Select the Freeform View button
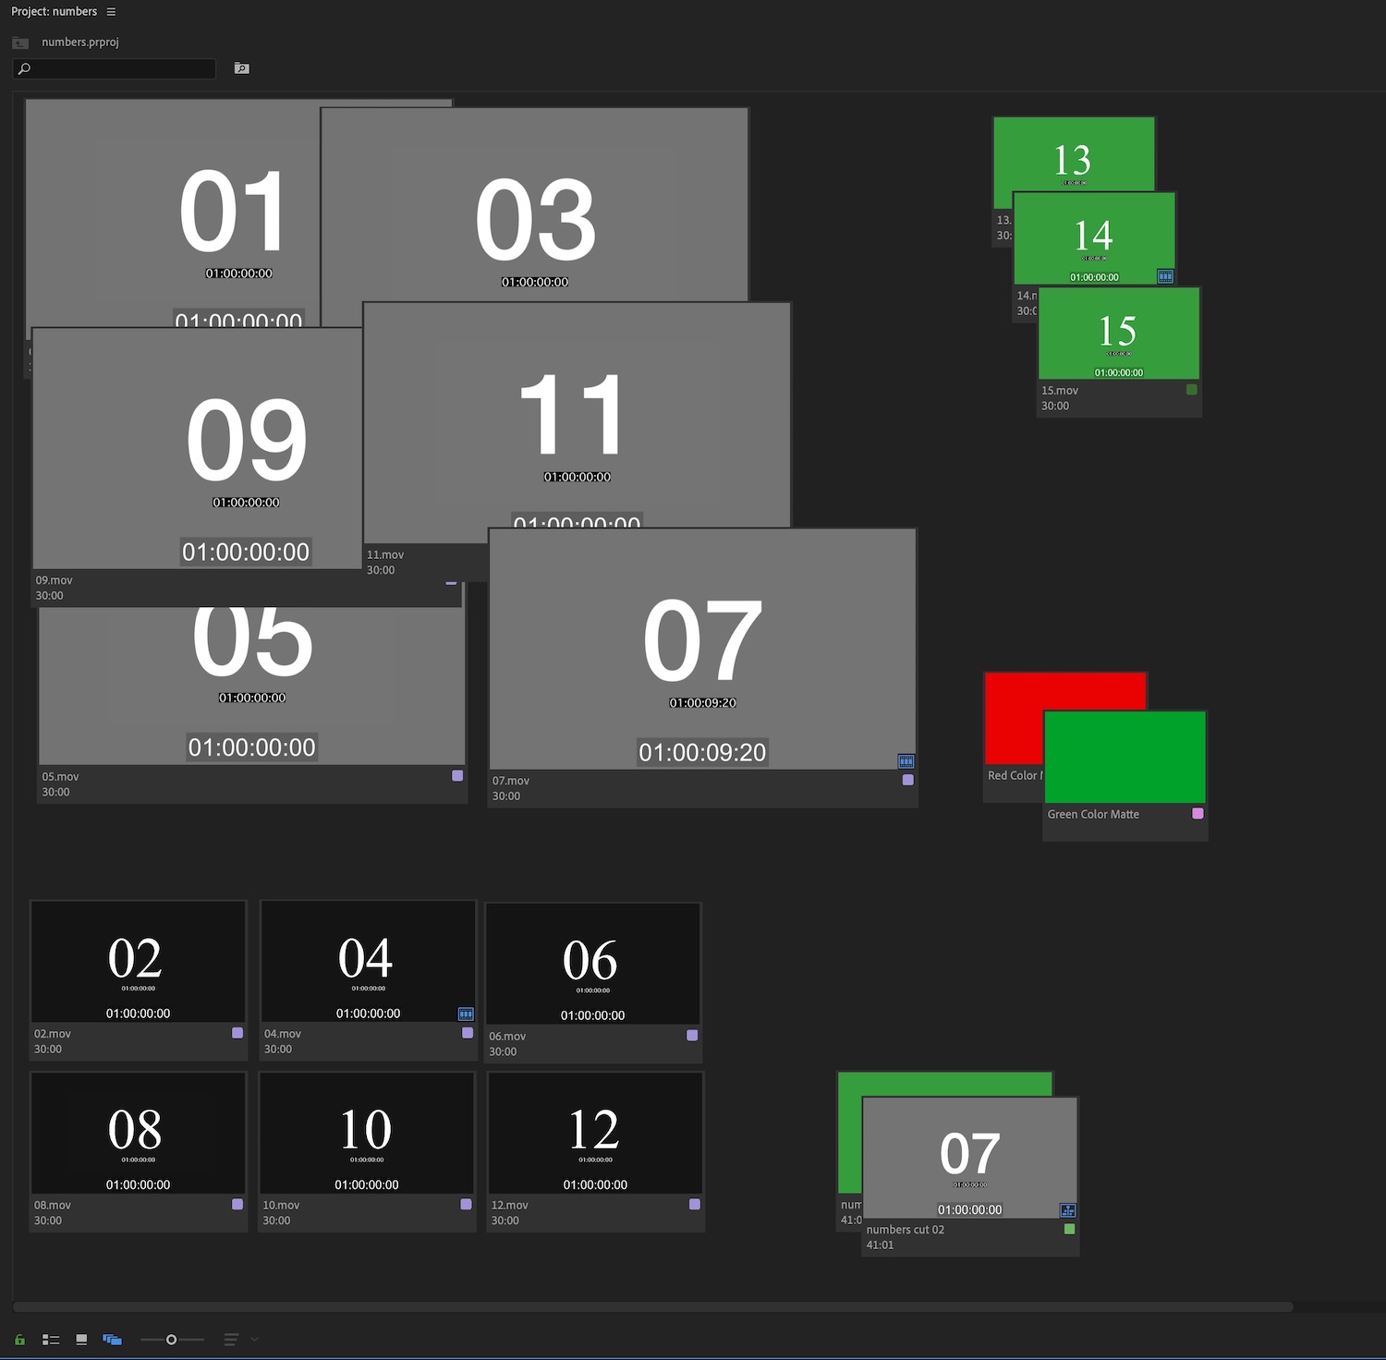 (x=113, y=1340)
